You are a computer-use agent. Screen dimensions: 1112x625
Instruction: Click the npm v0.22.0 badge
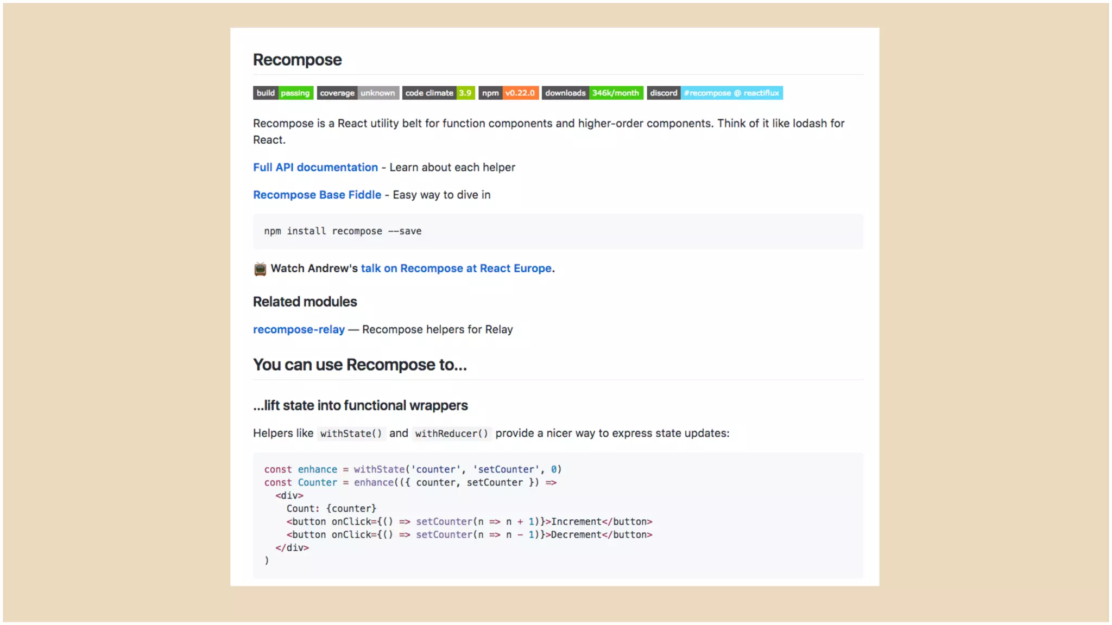(508, 93)
